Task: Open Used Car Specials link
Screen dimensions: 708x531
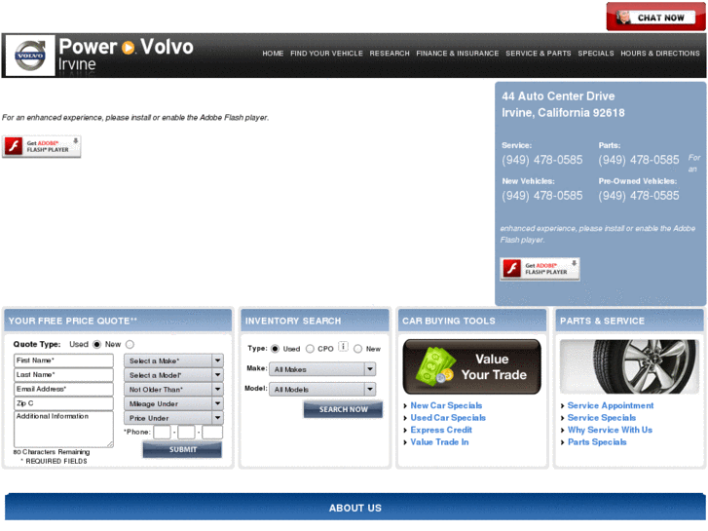Action: coord(448,418)
